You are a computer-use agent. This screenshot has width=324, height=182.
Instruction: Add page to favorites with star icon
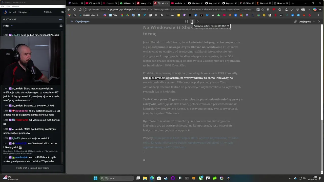tap(262, 9)
